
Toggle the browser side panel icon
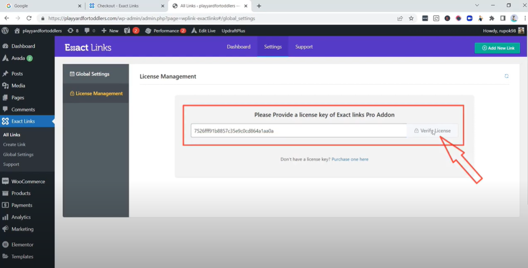[503, 18]
